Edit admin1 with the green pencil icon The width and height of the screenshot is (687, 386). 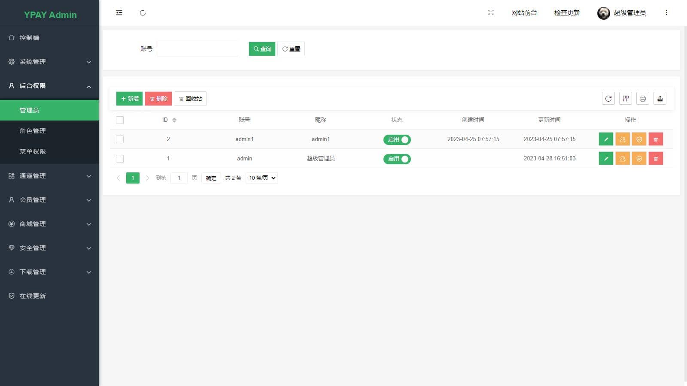point(606,139)
